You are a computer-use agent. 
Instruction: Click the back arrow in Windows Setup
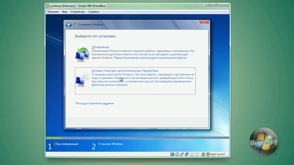tap(69, 25)
